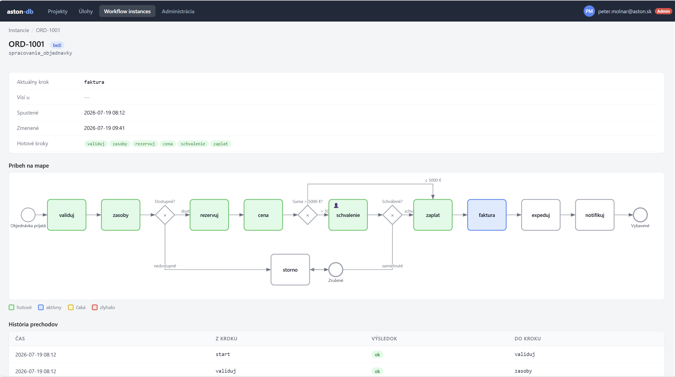
Task: Click the schvalenie completed-step chip
Action: point(193,144)
